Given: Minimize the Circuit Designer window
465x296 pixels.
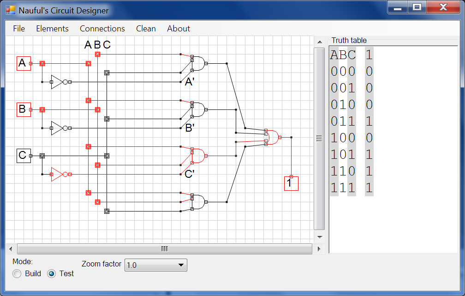Looking at the screenshot, I should (x=398, y=7).
